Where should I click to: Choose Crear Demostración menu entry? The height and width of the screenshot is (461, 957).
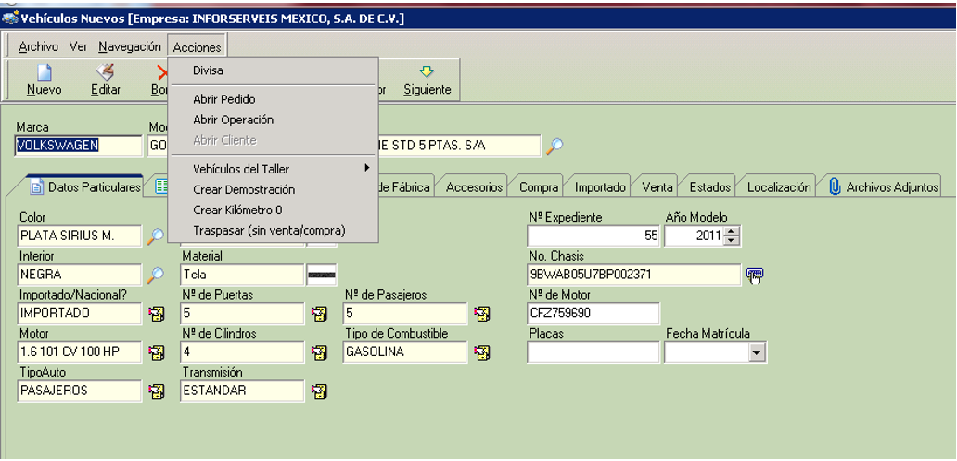coord(244,189)
